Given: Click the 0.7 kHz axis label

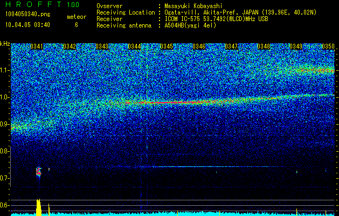Looking at the screenshot, I should click(x=4, y=178).
